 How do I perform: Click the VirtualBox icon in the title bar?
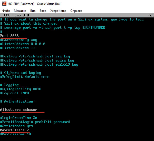[x=4, y=3]
